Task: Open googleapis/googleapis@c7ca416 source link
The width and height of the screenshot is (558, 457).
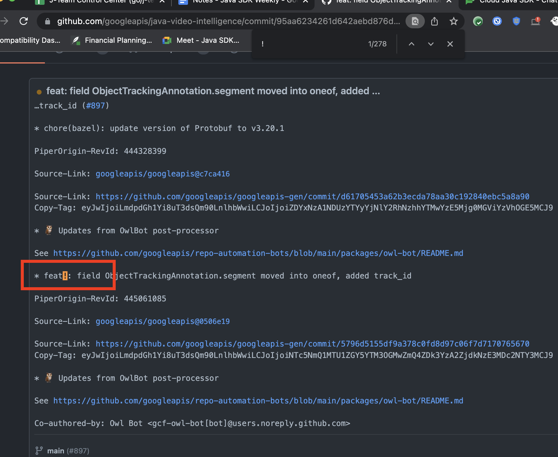Action: pos(163,174)
